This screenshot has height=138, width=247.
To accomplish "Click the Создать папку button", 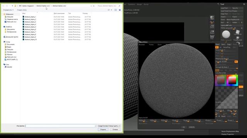I will (22, 10).
